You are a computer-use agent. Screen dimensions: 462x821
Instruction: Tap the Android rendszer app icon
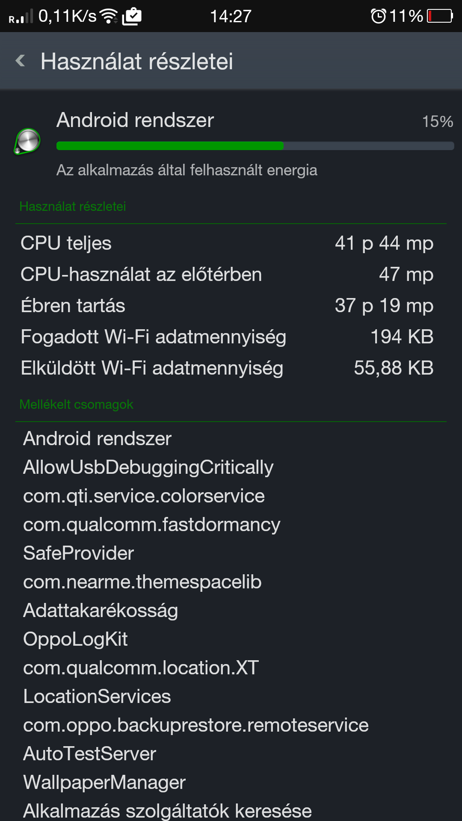pyautogui.click(x=28, y=142)
